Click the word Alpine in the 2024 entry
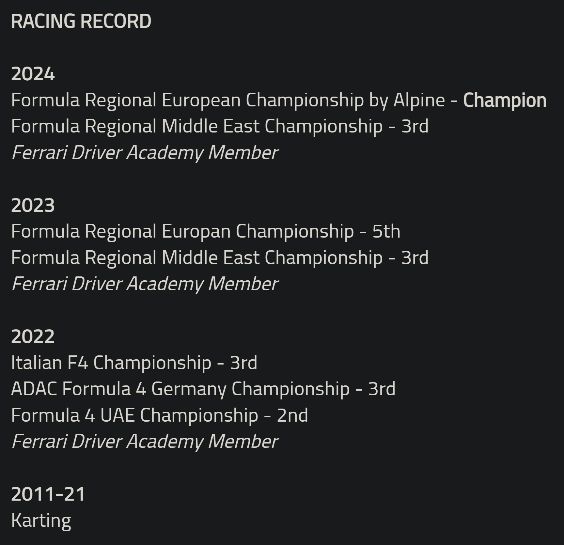 tap(419, 100)
